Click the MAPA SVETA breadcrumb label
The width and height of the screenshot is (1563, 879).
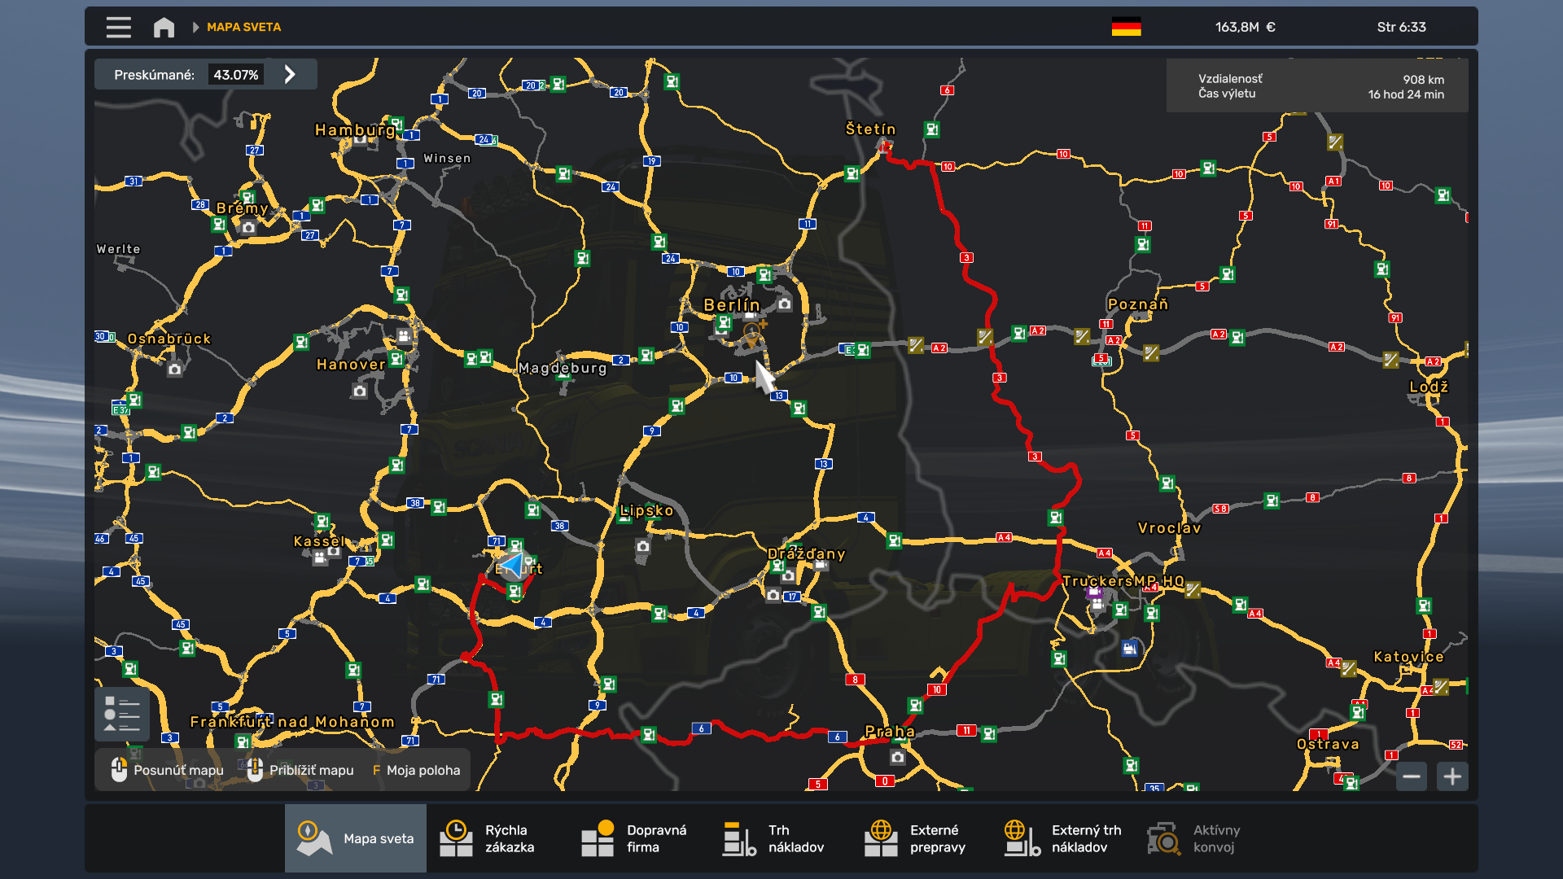point(243,27)
